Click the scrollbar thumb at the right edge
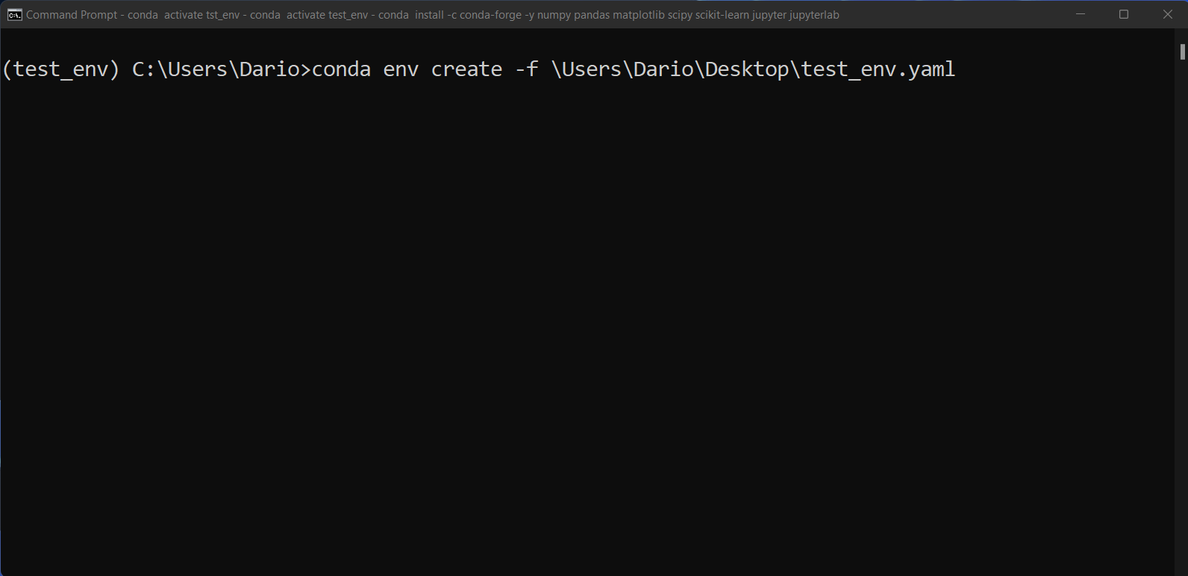The image size is (1188, 576). click(1181, 52)
